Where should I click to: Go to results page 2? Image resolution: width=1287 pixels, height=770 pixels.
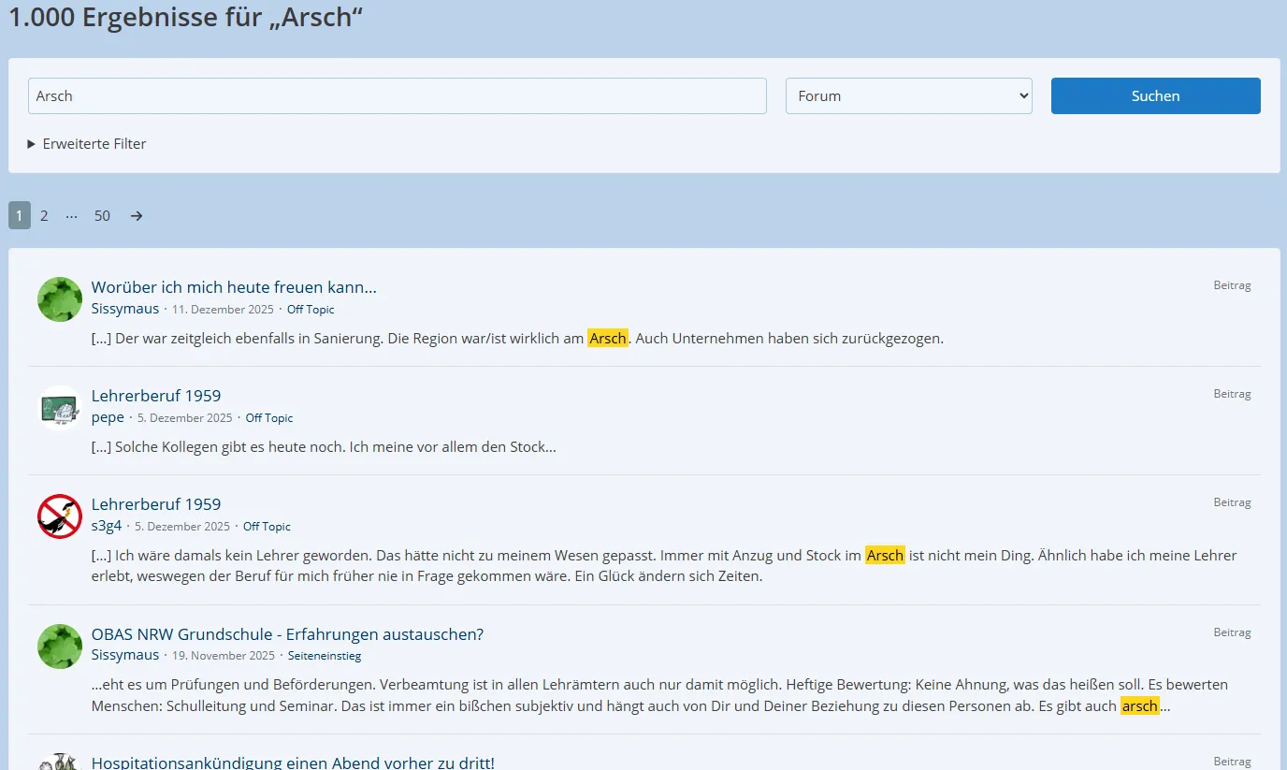click(x=44, y=216)
